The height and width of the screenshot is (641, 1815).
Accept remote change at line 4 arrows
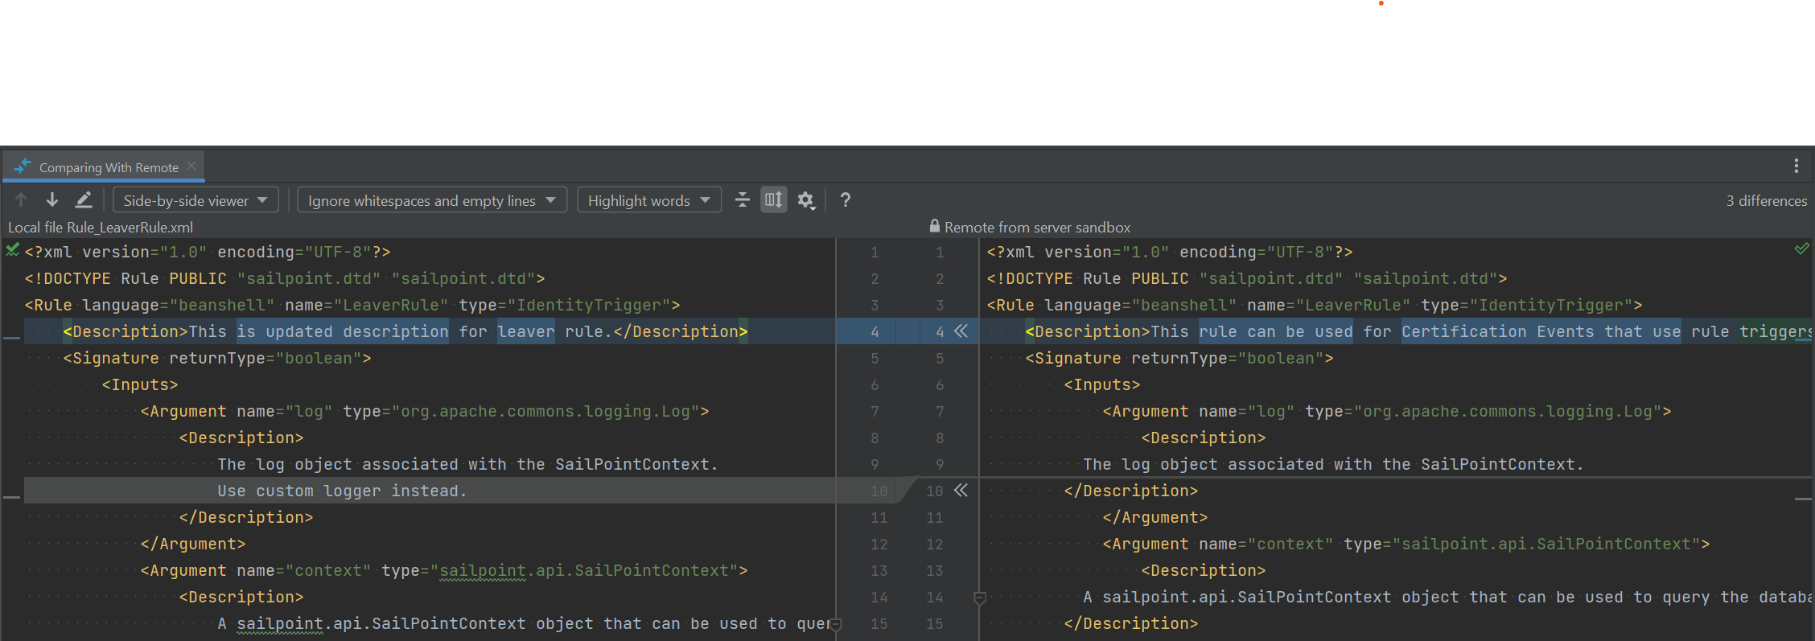tap(961, 331)
